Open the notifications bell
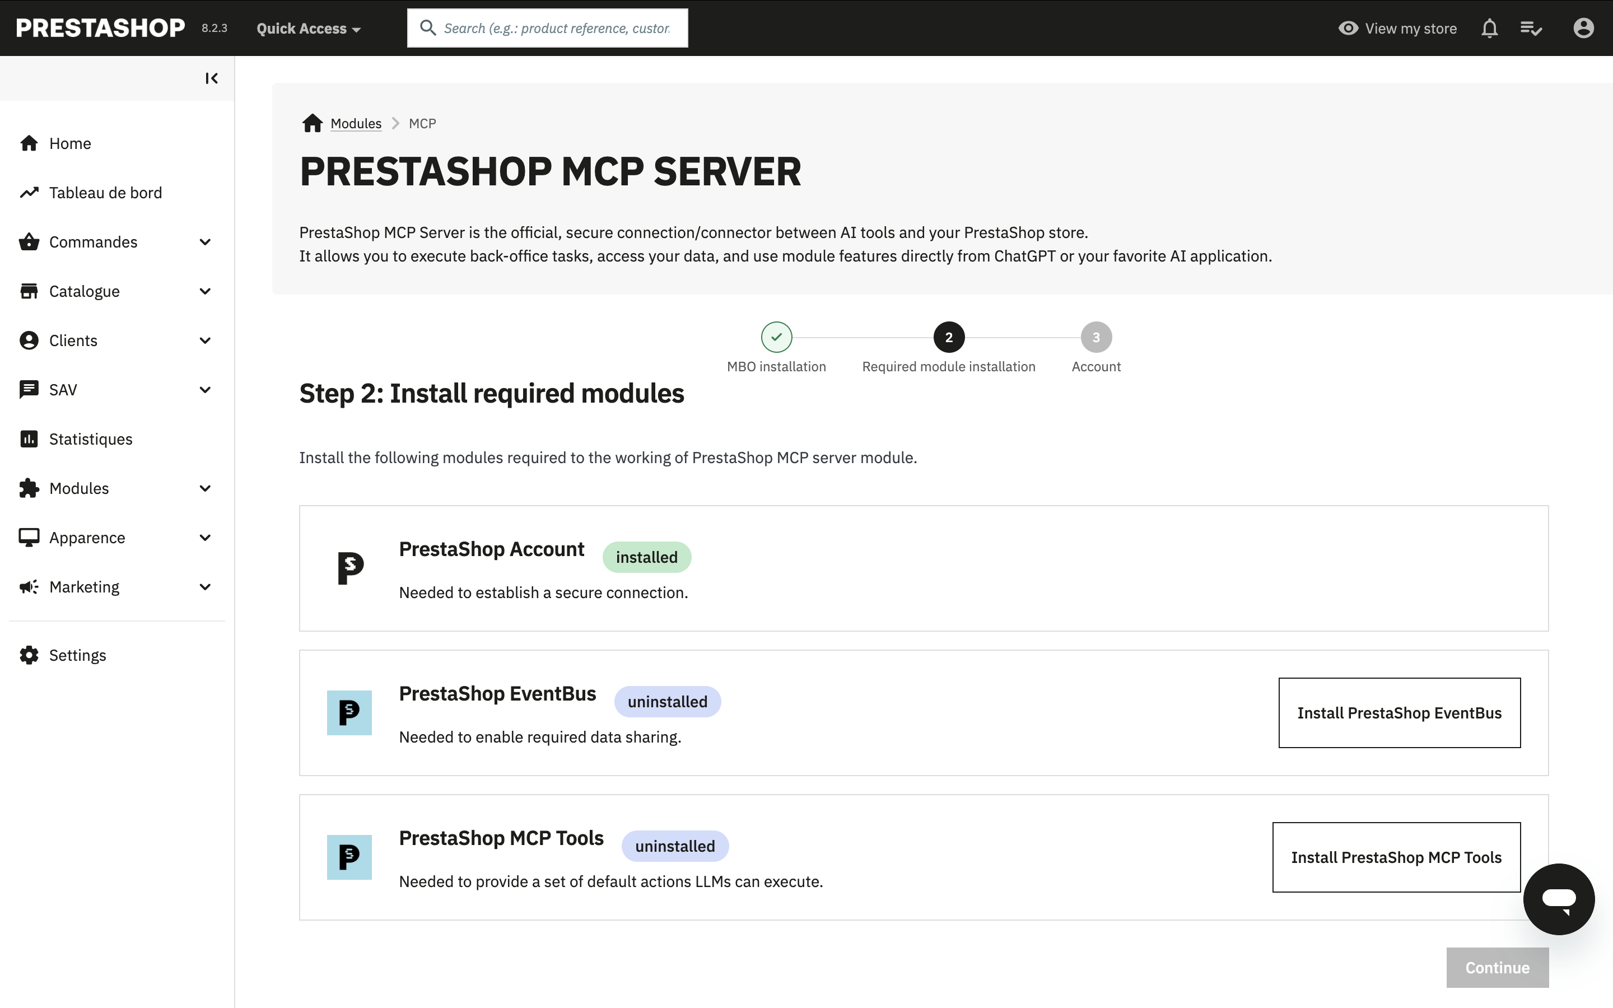This screenshot has height=1008, width=1613. tap(1489, 29)
